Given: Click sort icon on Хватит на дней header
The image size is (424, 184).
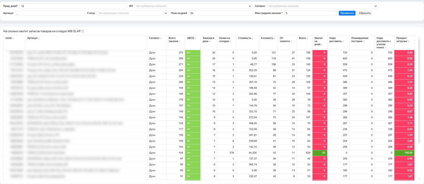Looking at the screenshot, I should [322, 45].
